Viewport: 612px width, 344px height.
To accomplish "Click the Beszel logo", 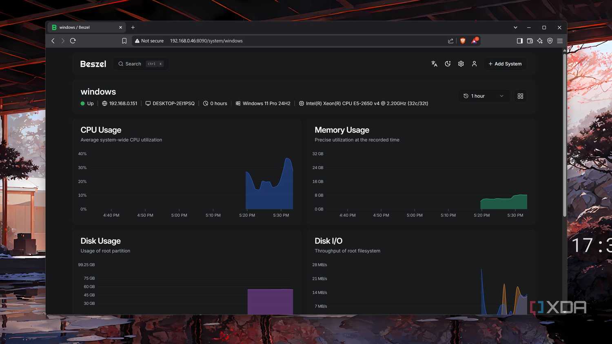I will (93, 64).
